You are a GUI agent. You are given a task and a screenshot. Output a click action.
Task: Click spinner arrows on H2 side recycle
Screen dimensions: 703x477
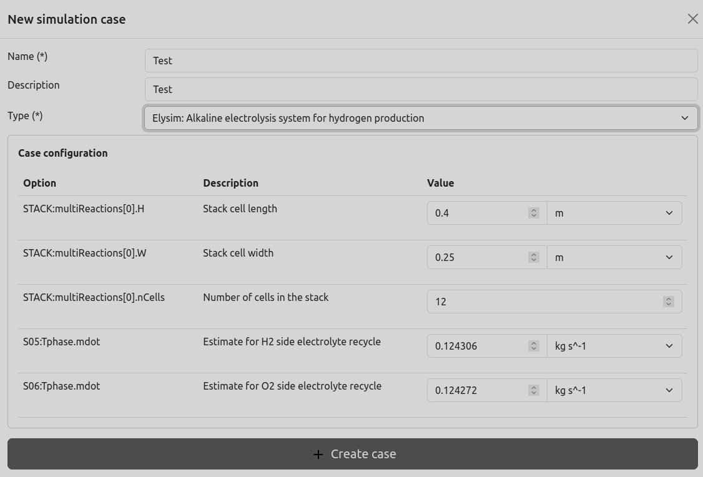533,346
